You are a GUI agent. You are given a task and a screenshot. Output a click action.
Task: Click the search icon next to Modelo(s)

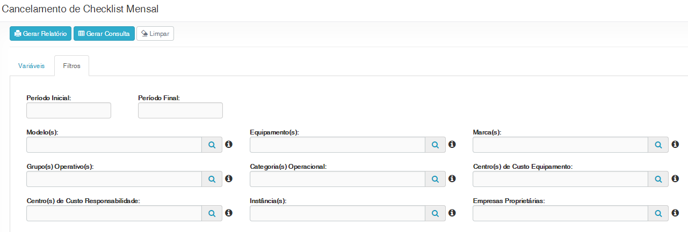click(212, 145)
